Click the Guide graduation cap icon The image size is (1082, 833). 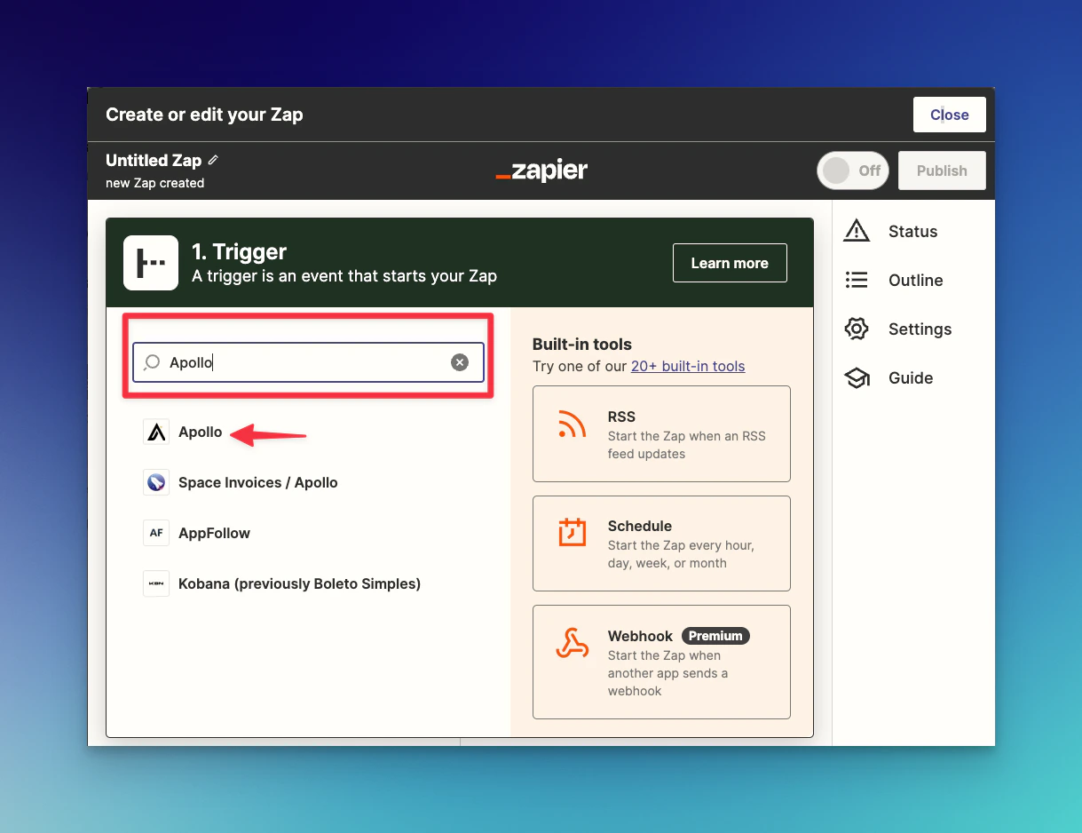(x=857, y=378)
